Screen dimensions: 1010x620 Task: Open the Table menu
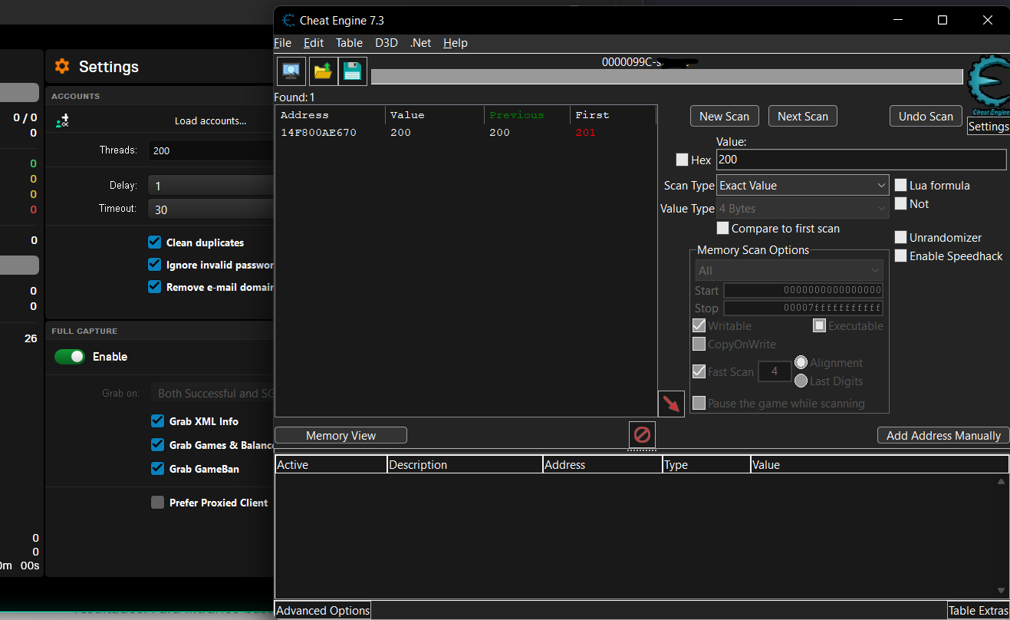(350, 43)
